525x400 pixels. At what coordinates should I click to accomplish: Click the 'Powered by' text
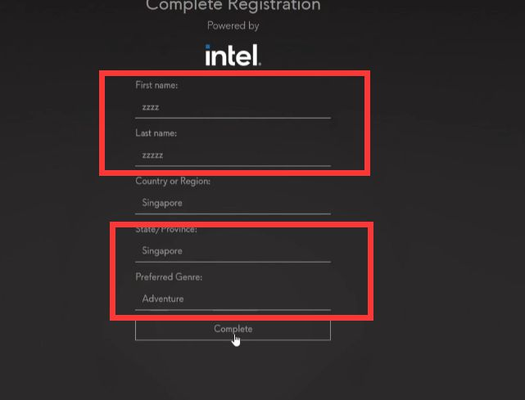click(233, 26)
